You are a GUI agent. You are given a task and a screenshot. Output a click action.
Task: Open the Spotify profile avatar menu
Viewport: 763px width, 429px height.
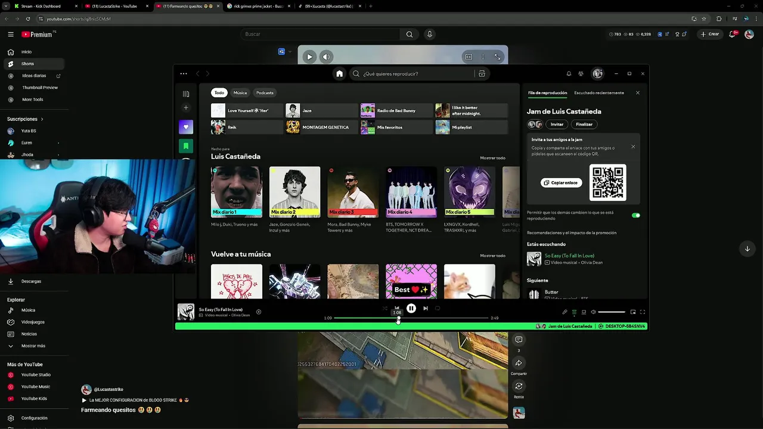click(597, 74)
